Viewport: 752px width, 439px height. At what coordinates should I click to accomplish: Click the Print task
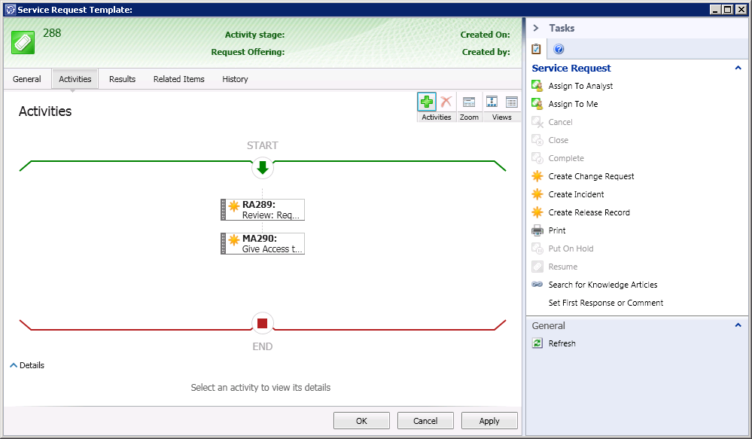point(557,230)
